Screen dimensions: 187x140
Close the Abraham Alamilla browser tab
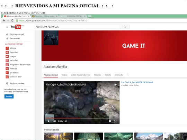click(x=29, y=16)
